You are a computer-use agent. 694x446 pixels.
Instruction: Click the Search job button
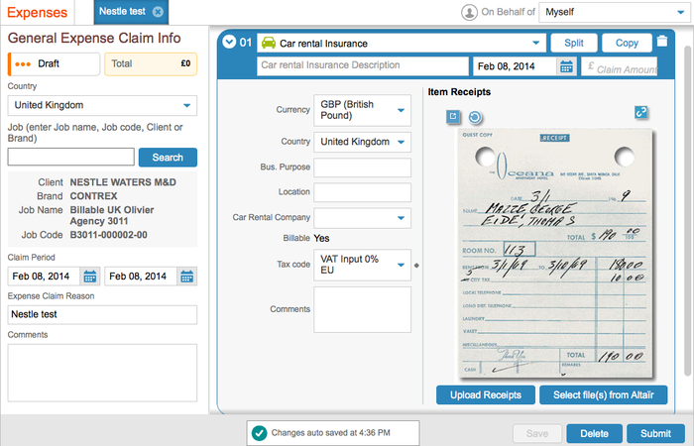(168, 158)
